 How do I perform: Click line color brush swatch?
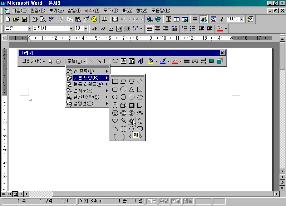point(163,61)
